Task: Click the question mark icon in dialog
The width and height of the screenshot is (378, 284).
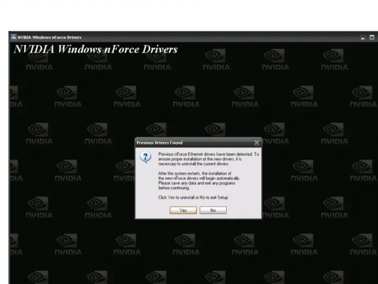Action: click(146, 157)
